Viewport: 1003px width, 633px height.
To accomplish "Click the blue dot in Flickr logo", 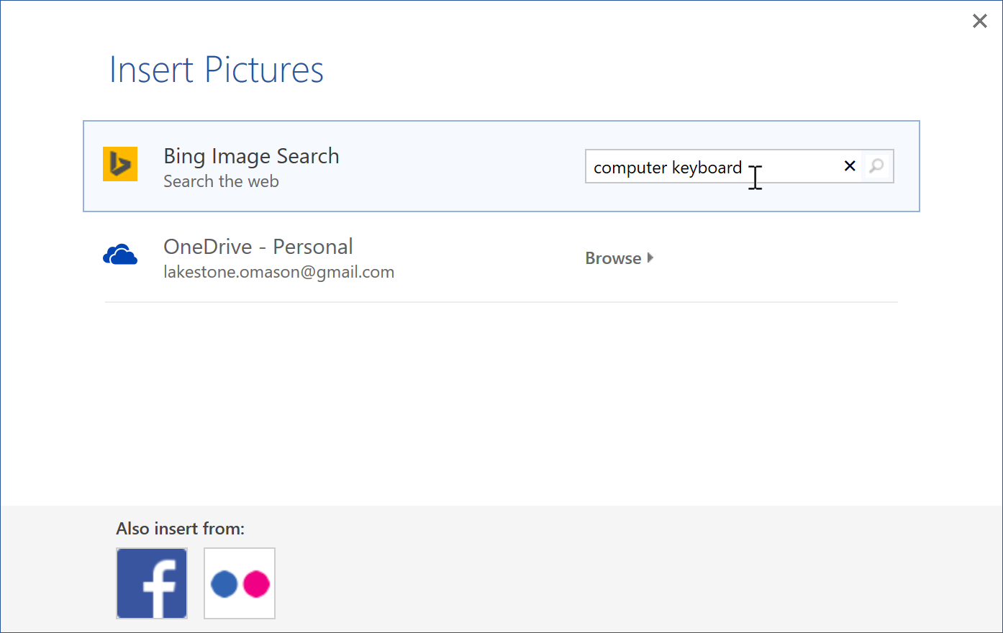I will click(x=224, y=584).
